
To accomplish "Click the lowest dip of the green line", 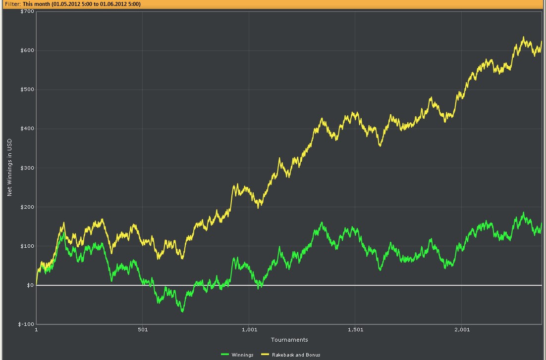I will coord(182,312).
